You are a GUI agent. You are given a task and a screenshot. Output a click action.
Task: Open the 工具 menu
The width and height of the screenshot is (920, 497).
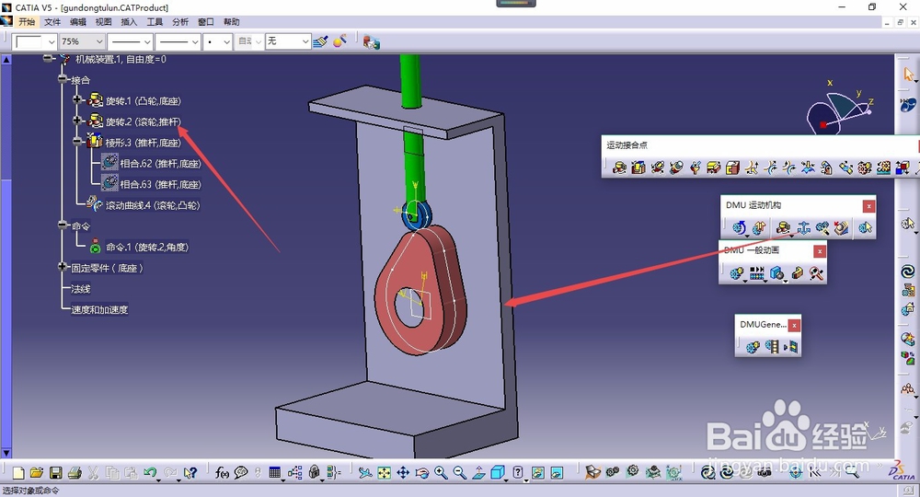(x=155, y=22)
